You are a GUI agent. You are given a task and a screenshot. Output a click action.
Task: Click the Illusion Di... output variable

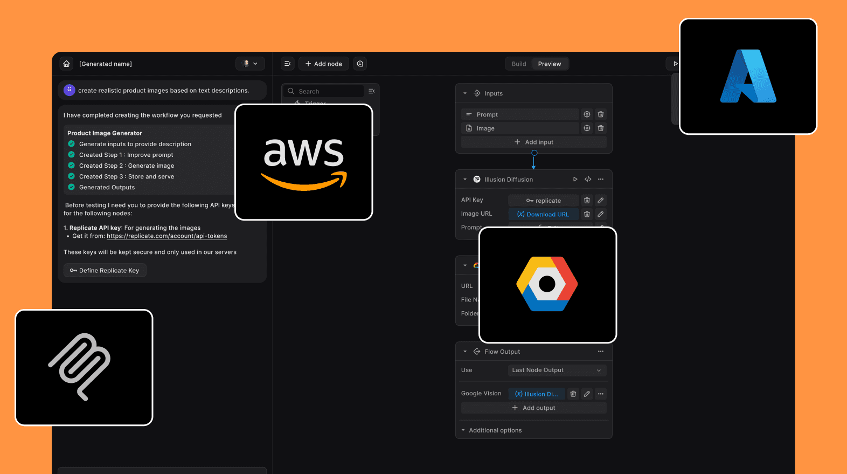(537, 394)
